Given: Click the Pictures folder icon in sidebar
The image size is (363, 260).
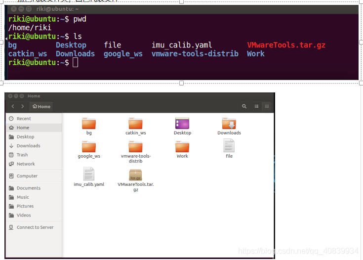Looking at the screenshot, I should click(x=11, y=206).
